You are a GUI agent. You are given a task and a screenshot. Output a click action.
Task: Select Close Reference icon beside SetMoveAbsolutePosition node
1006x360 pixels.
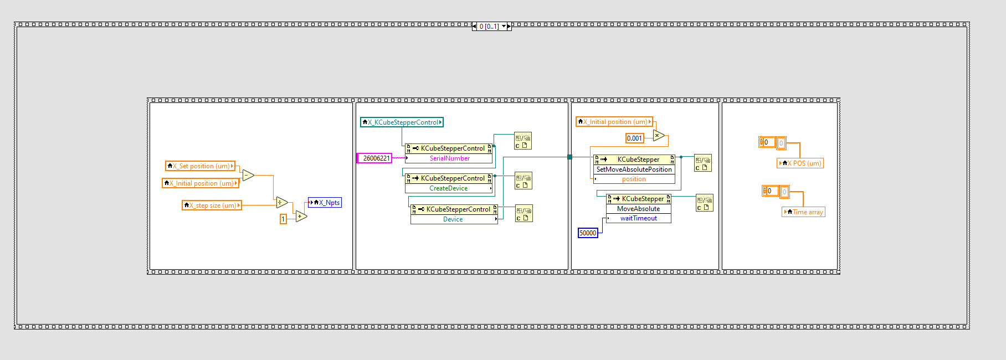coord(703,163)
